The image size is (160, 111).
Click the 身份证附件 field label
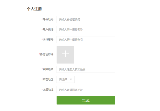tap(46, 54)
